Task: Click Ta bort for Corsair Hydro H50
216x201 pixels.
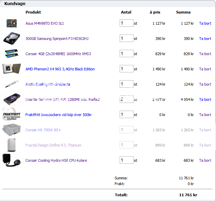Action: [x=205, y=160]
